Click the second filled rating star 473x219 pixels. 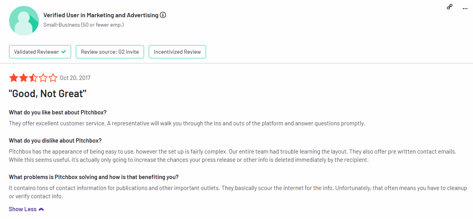click(x=24, y=78)
